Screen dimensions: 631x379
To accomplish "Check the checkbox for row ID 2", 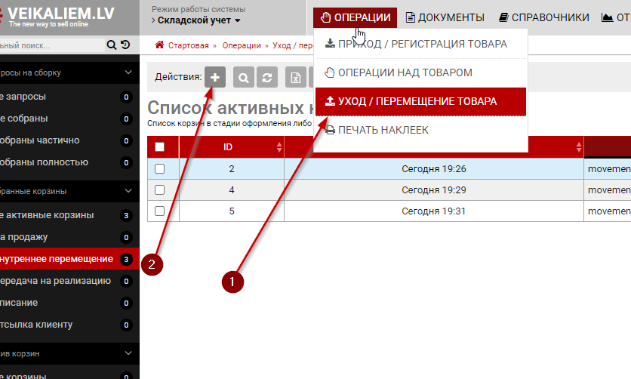I will click(x=159, y=169).
